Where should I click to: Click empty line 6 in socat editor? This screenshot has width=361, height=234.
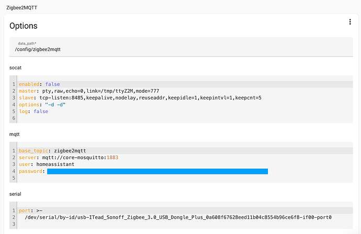coord(185,118)
